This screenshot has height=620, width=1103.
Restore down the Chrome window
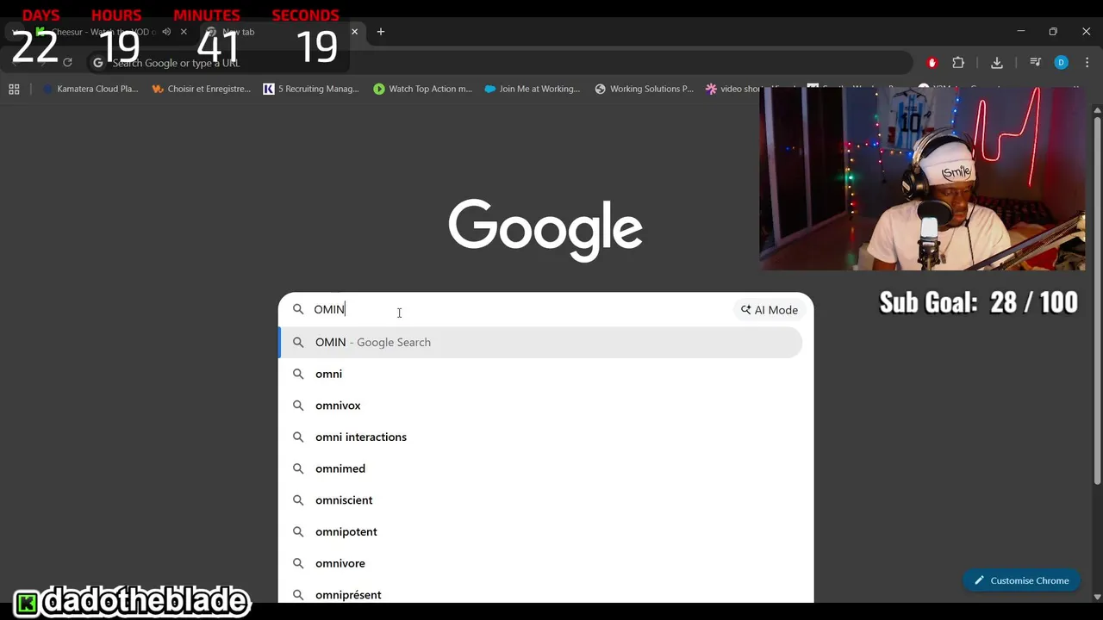1053,32
